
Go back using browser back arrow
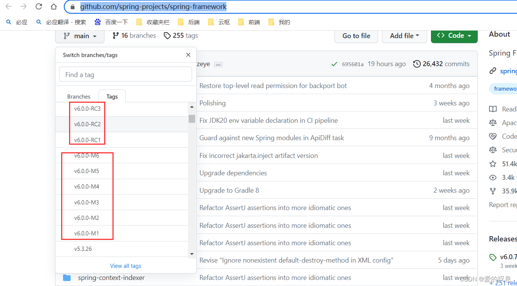click(8, 6)
